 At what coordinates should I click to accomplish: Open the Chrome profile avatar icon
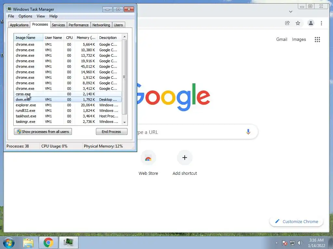pos(311,23)
